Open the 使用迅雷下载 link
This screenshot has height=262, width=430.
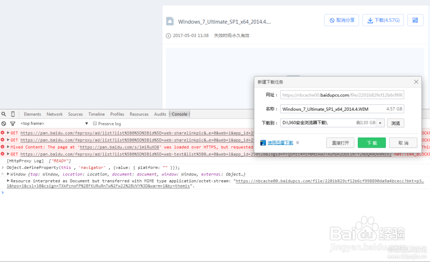point(280,142)
